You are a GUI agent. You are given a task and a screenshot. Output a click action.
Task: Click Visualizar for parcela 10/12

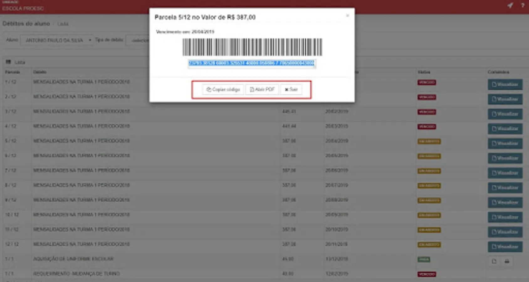point(505,217)
